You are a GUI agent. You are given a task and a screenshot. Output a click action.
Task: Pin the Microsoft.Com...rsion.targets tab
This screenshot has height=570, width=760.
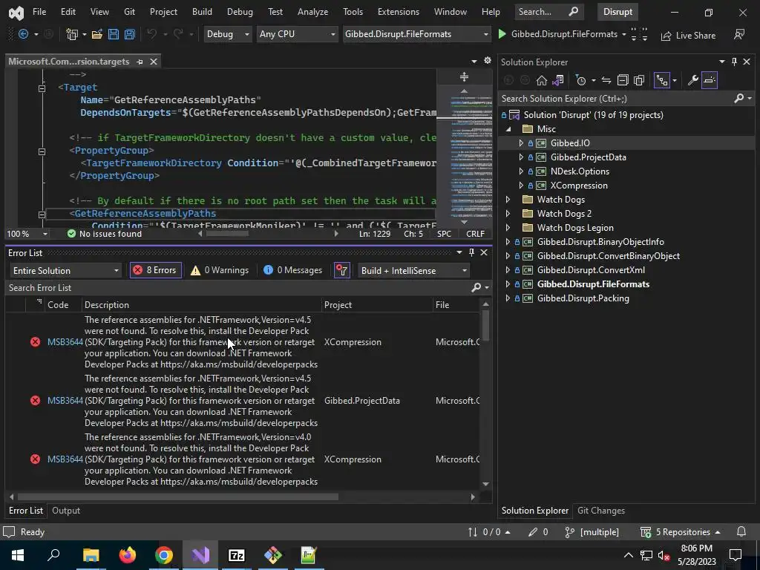point(140,62)
